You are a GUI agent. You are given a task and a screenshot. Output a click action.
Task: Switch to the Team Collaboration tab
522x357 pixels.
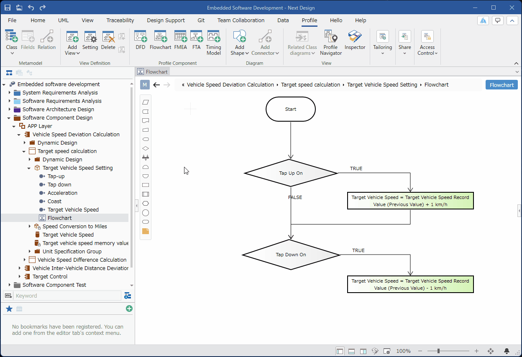(241, 20)
